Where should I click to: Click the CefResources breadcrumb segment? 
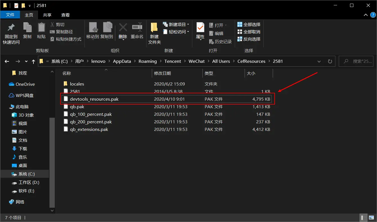(x=251, y=61)
